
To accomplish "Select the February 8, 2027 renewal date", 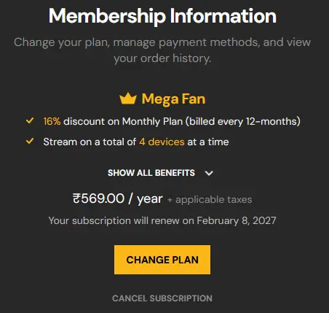I will tap(237, 221).
